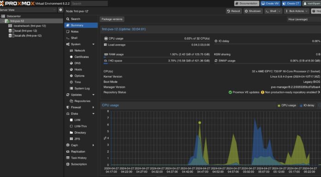
Task: Click the CPU usage gauge icon
Action: pos(106,38)
